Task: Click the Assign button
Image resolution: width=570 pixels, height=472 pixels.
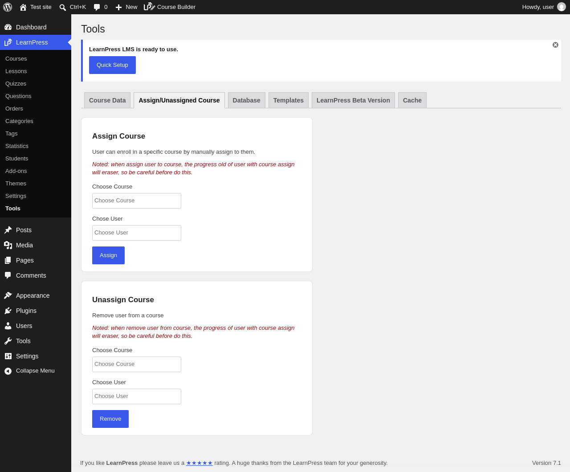Action: 108,255
